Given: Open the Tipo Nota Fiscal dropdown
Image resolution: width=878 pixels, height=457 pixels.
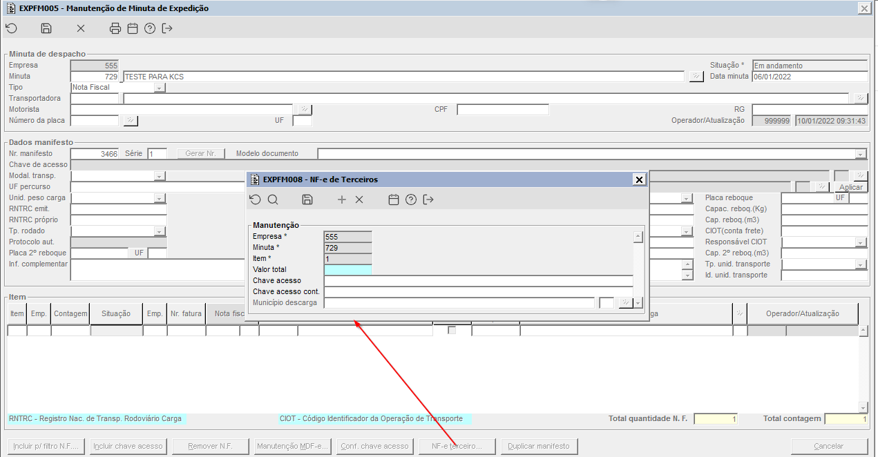Looking at the screenshot, I should point(160,88).
